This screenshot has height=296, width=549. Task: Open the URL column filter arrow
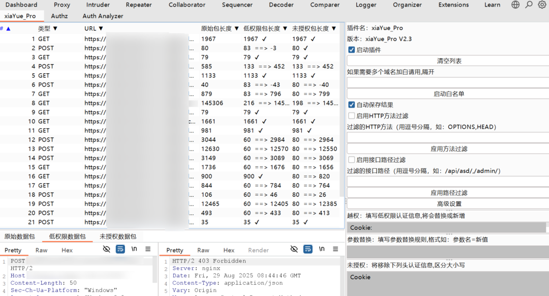[101, 28]
